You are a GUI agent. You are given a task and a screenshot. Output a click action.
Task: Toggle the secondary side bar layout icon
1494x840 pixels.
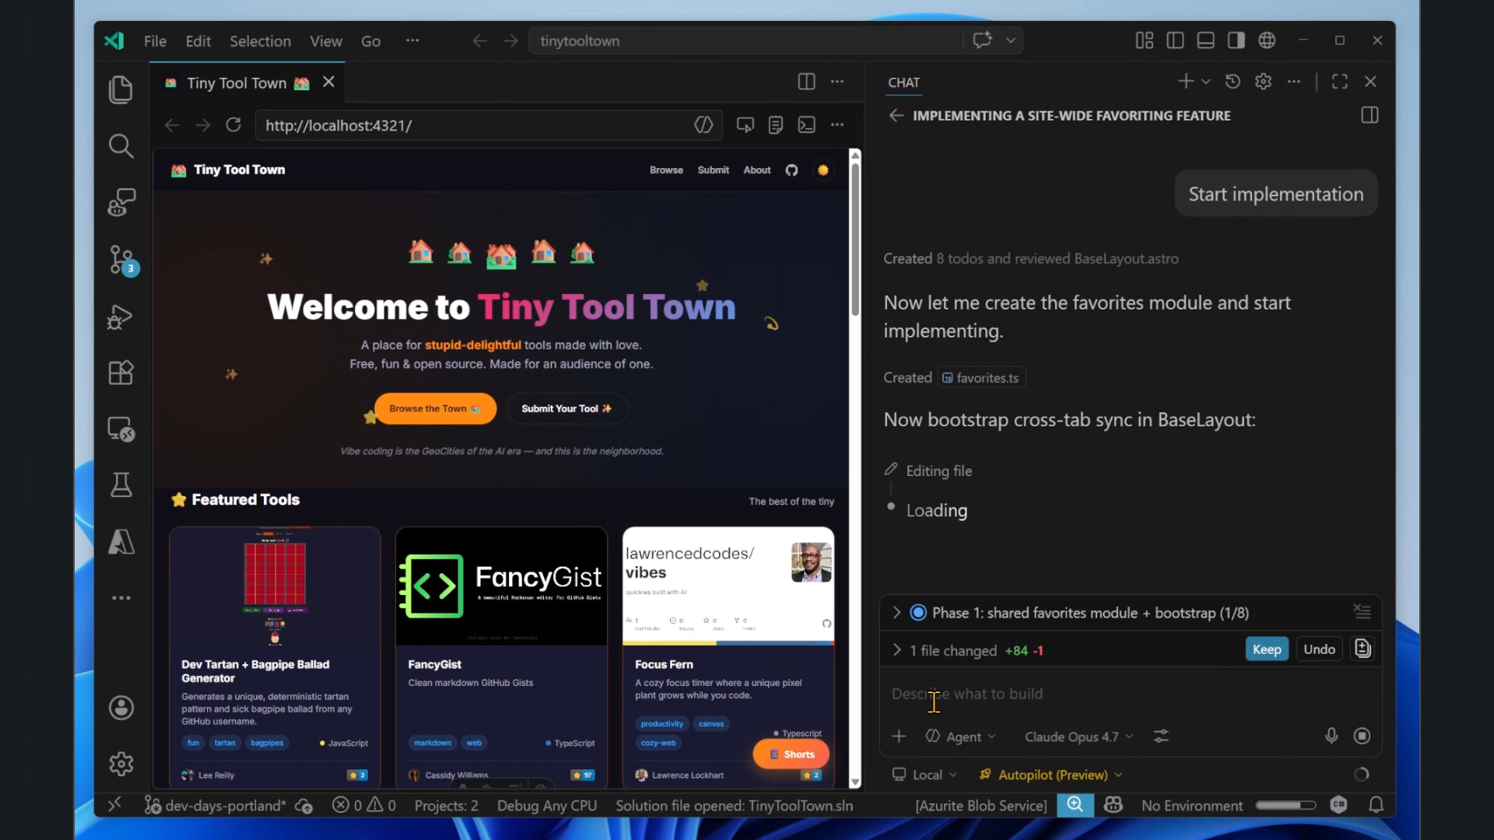(x=1236, y=40)
